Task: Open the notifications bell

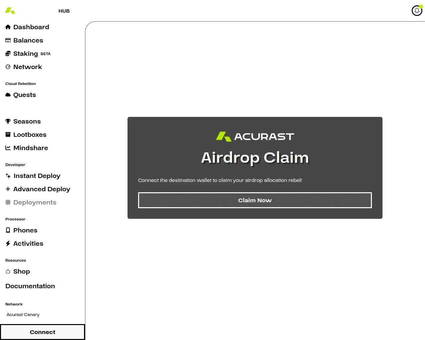Action: [417, 11]
